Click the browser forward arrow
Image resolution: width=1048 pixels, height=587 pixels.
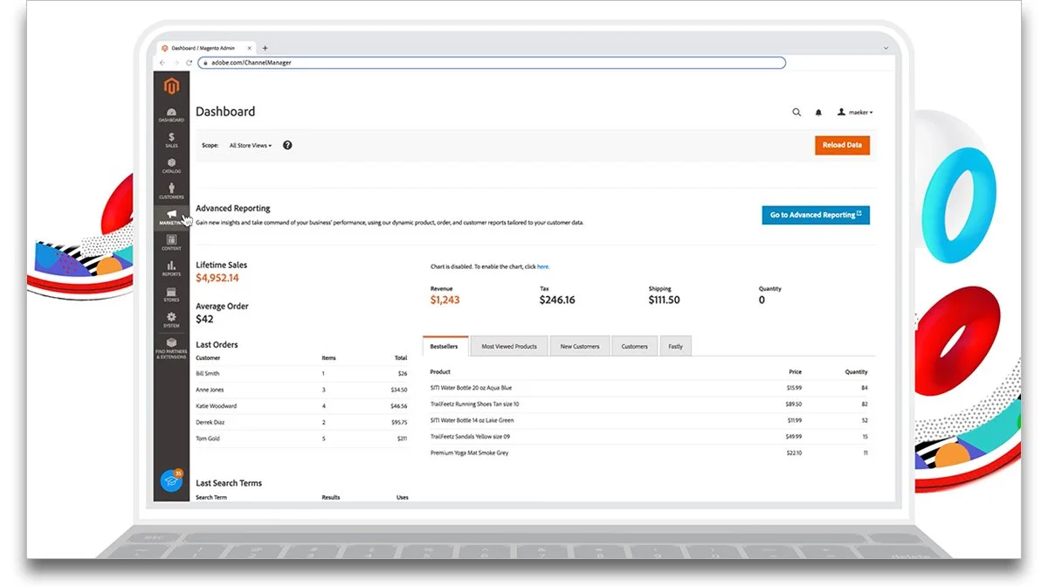pos(175,63)
